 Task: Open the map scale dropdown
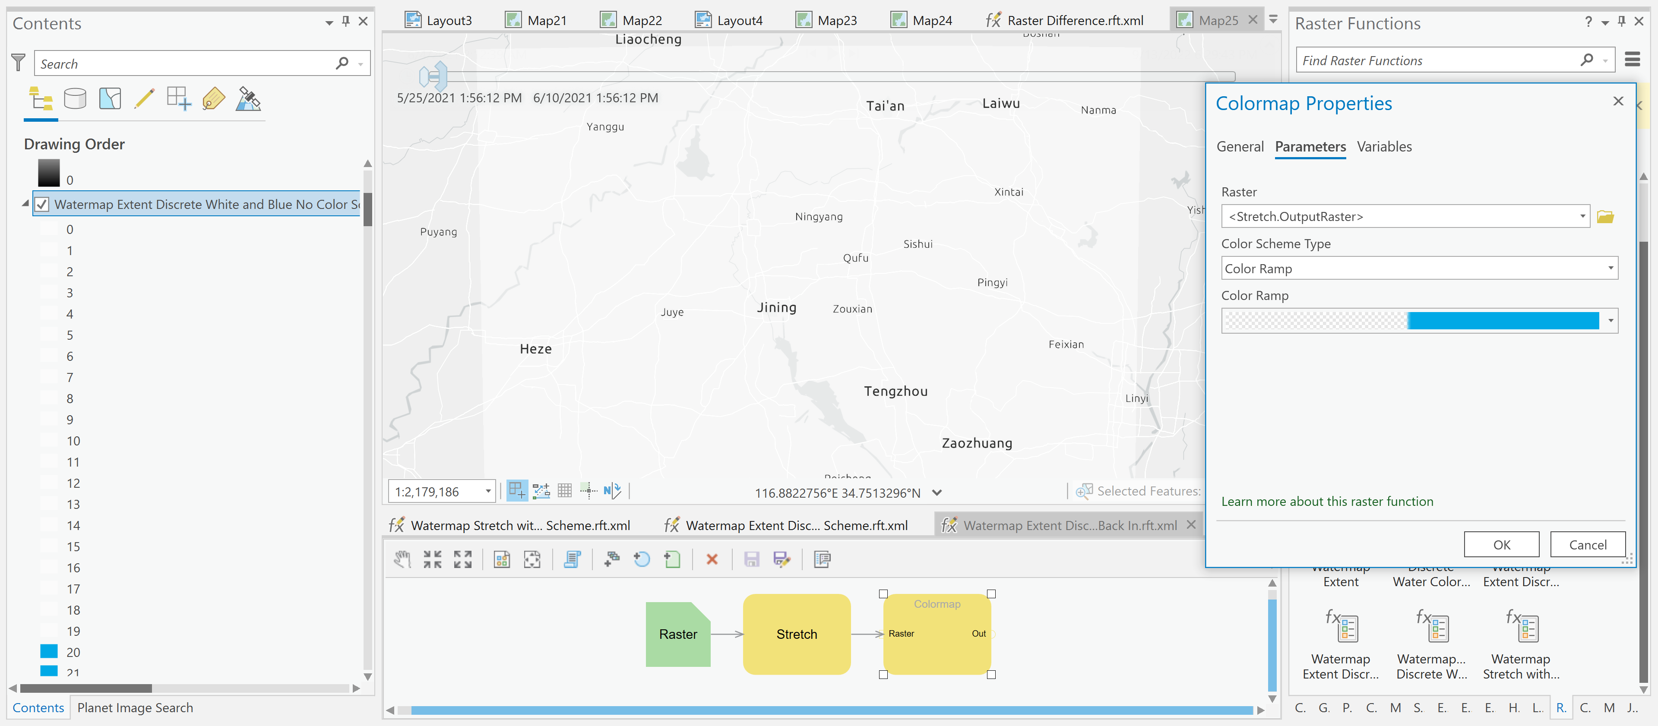click(488, 492)
